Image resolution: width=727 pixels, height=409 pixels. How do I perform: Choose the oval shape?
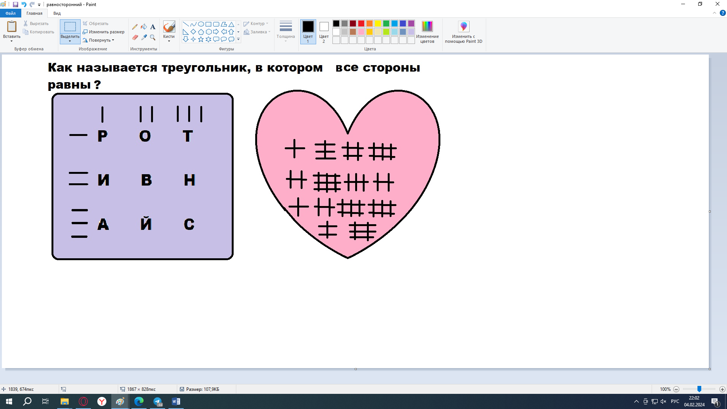[x=201, y=24]
